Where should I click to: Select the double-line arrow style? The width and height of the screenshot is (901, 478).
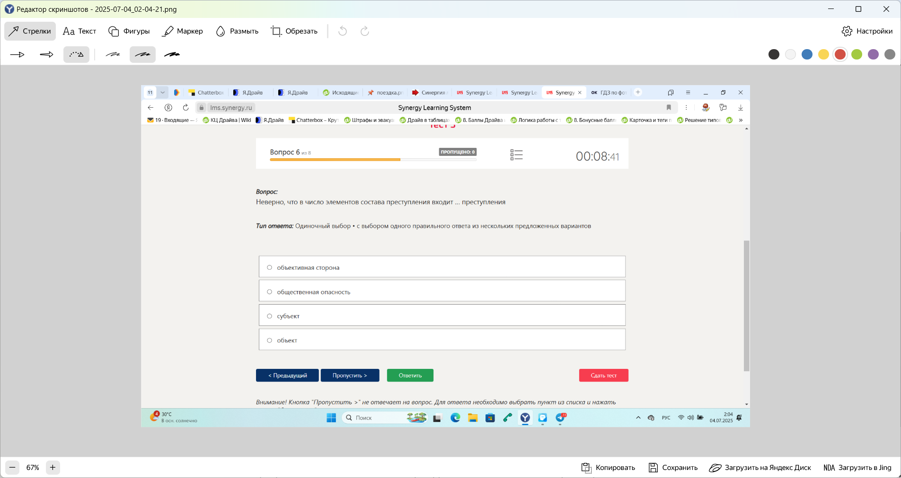47,55
